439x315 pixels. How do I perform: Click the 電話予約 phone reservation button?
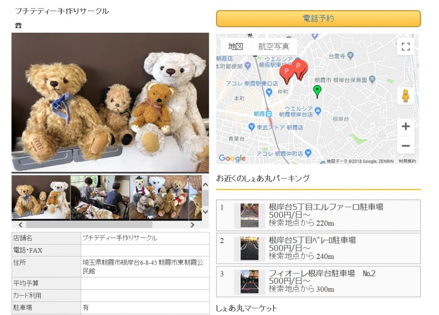(x=319, y=18)
